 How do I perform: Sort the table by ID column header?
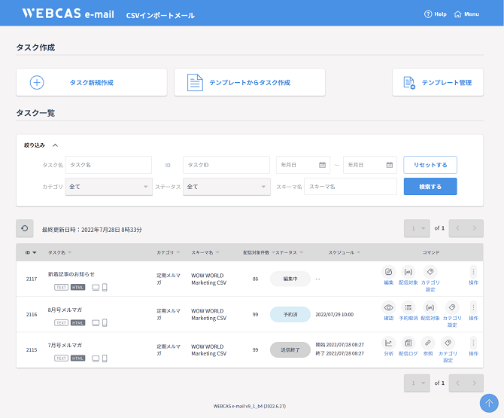30,252
